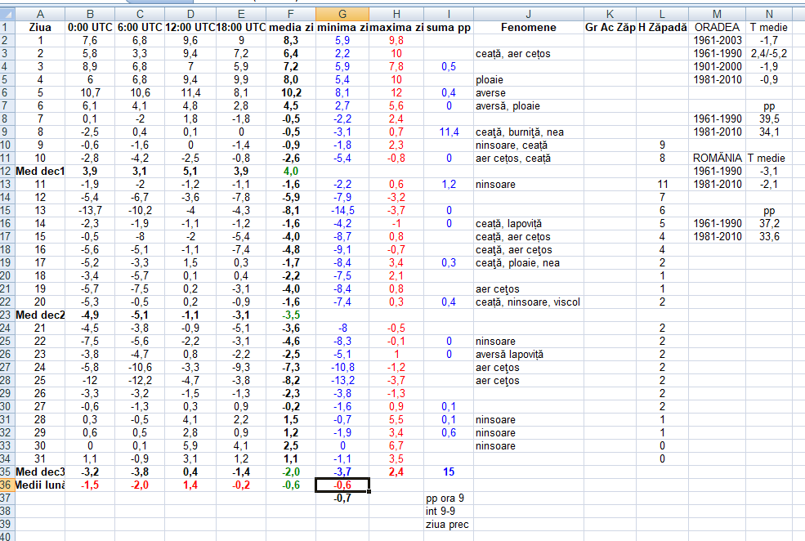Click the 'ninsoare, ceață' cell
Screen dimensions: 805x541
coord(528,145)
